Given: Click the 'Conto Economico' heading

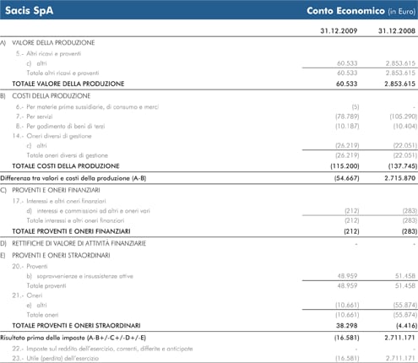Looking at the screenshot, I should (x=345, y=11).
